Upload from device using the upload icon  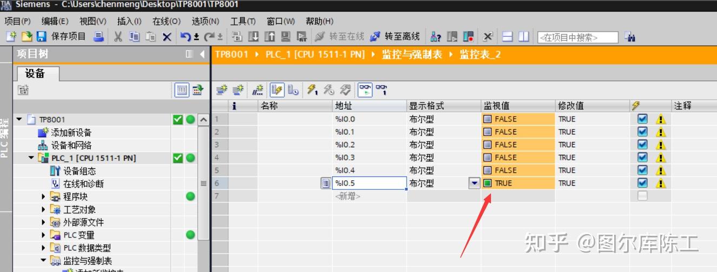(269, 37)
